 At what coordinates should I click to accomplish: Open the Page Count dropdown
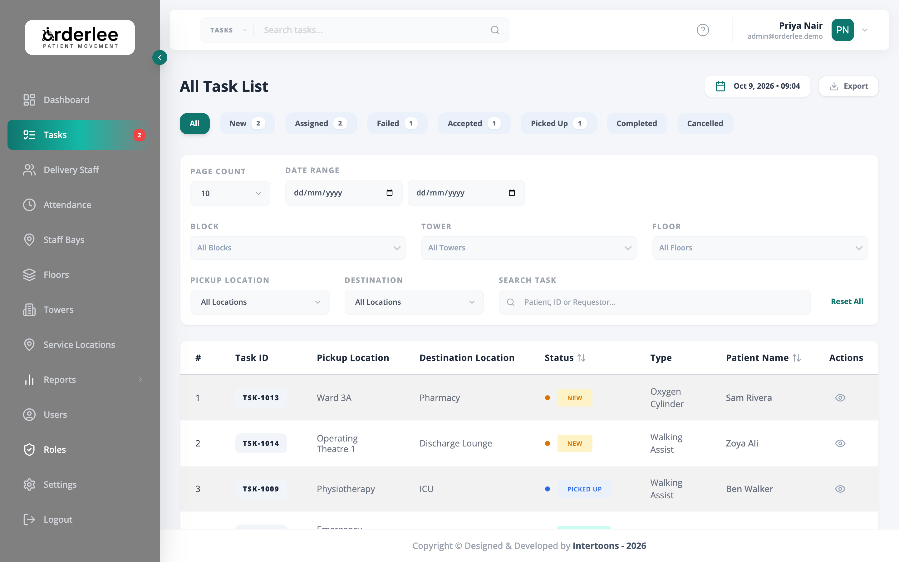click(230, 193)
